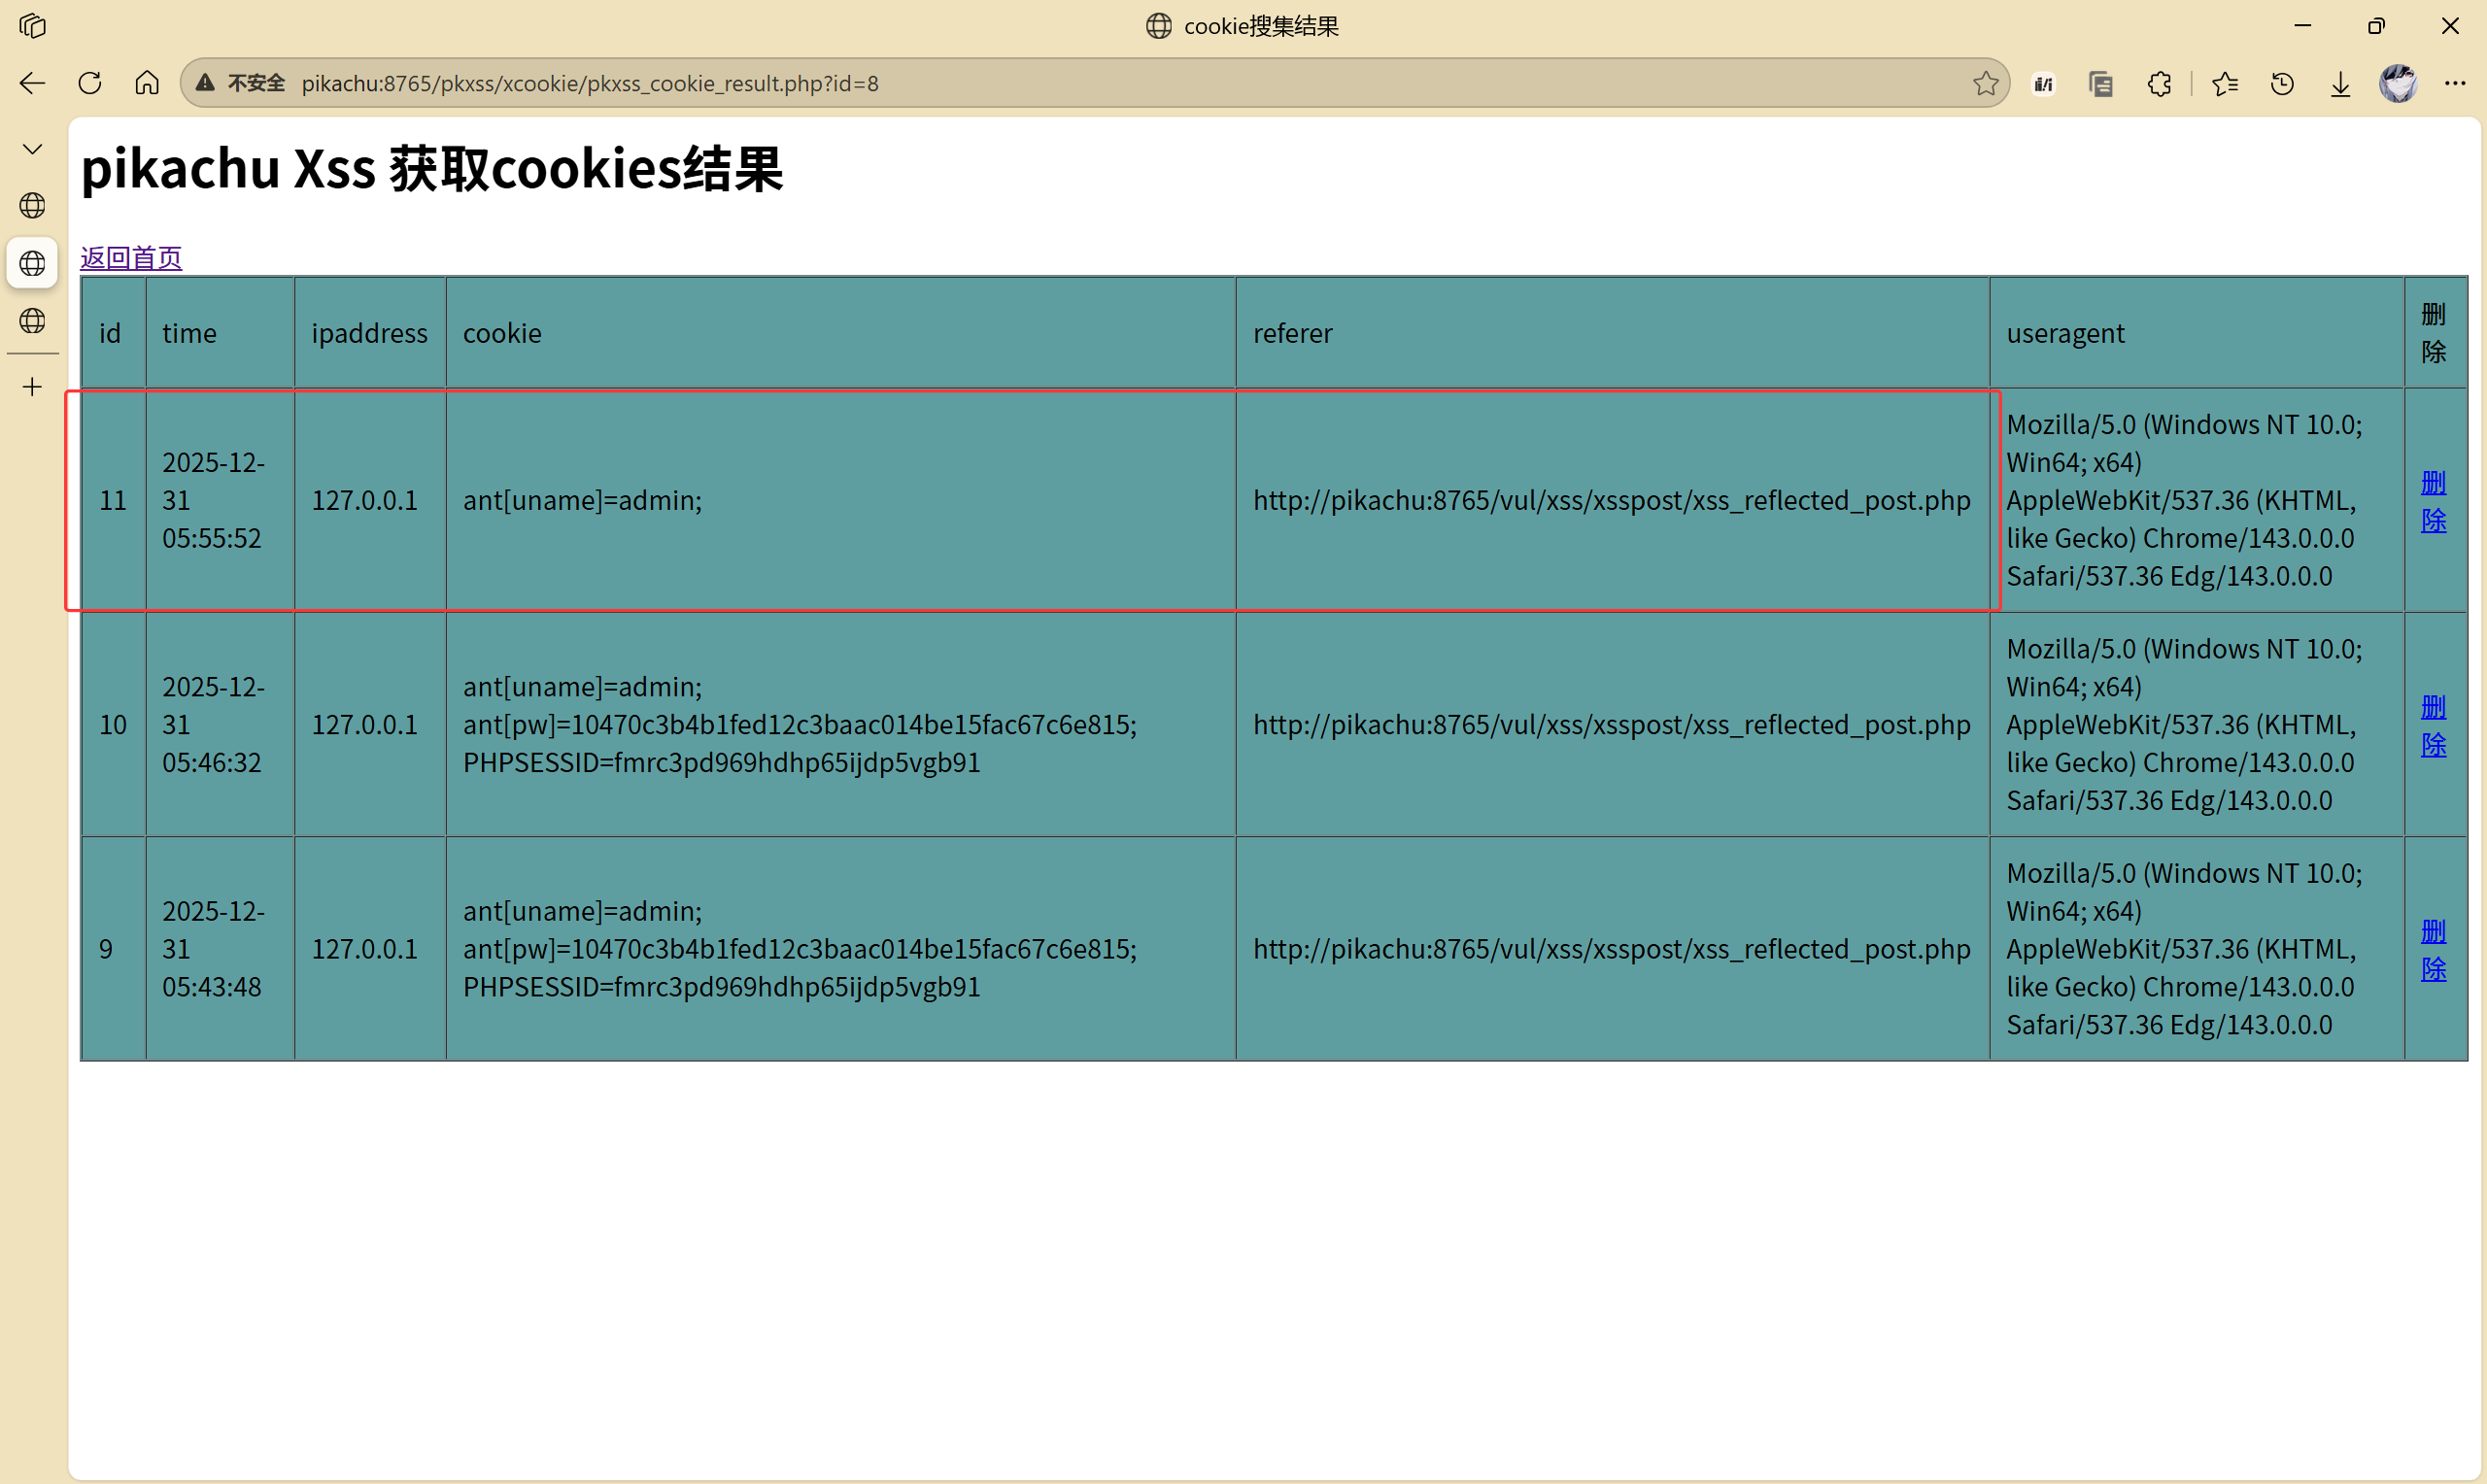
Task: Add this page to favorites
Action: coord(1986,83)
